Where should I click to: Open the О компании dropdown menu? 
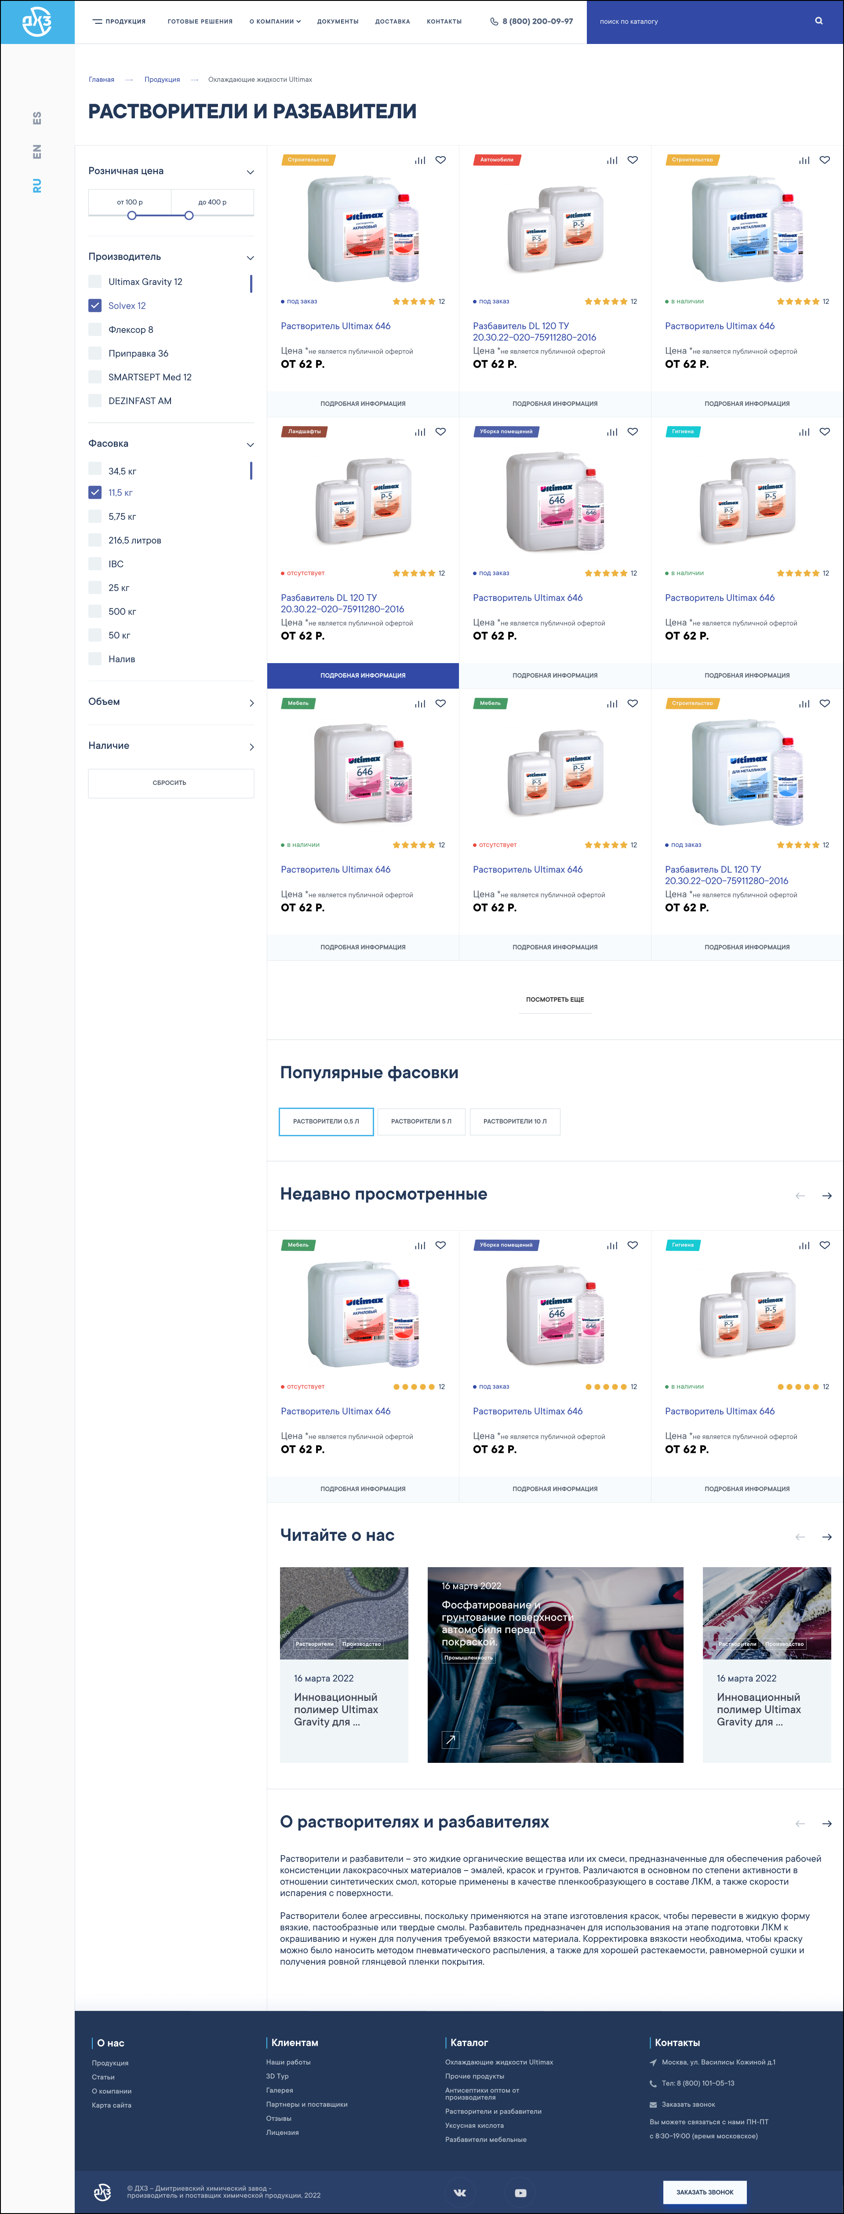tap(275, 22)
